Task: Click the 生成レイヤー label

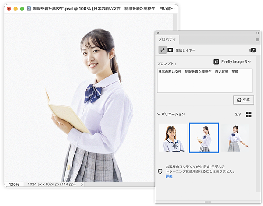Action: pos(185,50)
